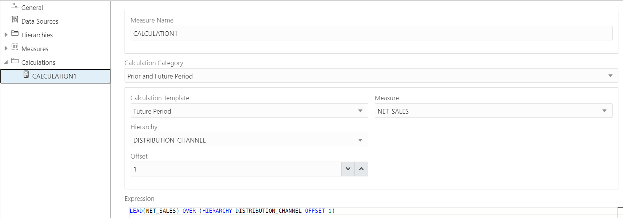Open the Calculation Category dropdown

[x=371, y=76]
